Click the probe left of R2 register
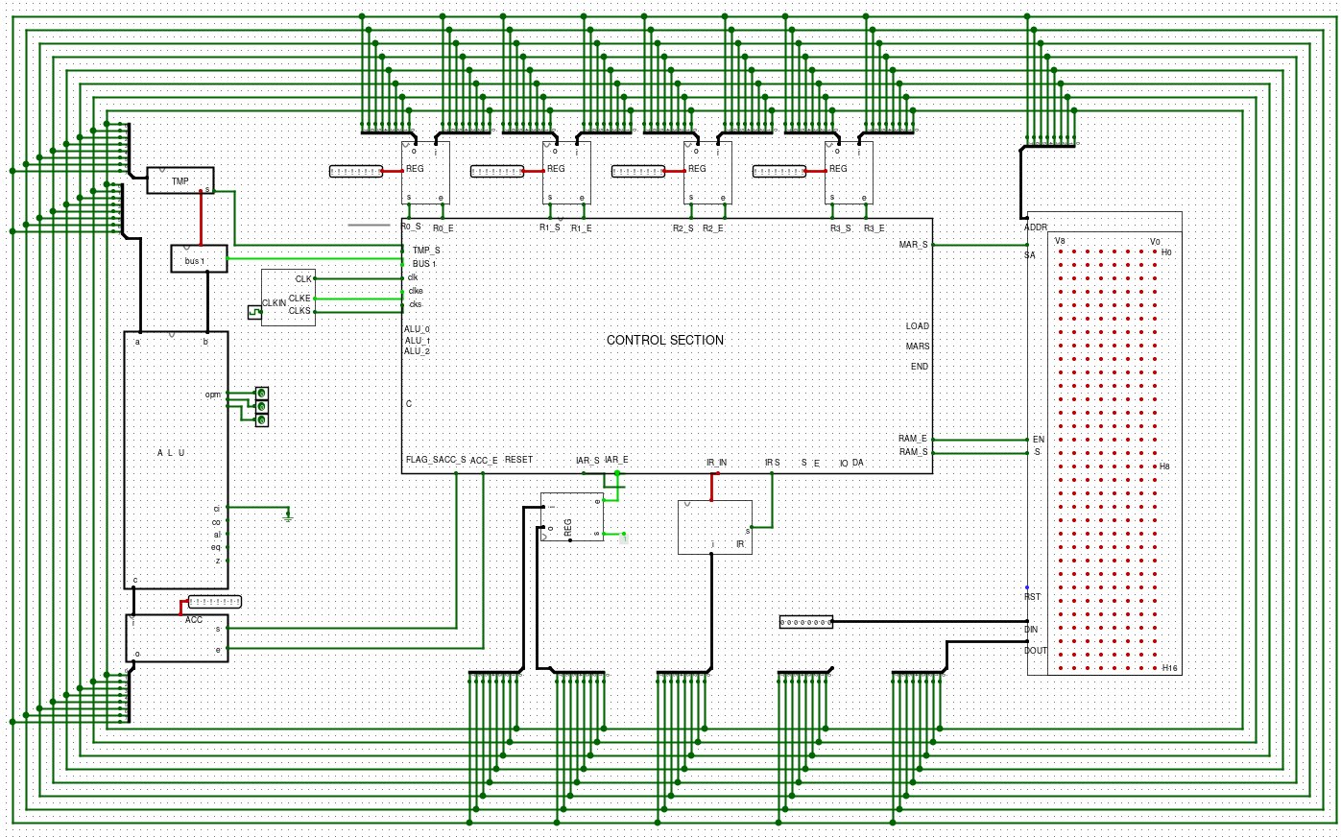Screen dimensions: 1341x837 [x=638, y=172]
